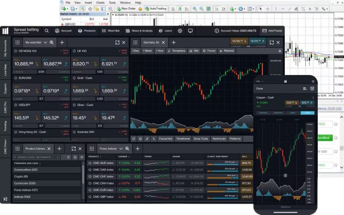Image resolution: width=344 pixels, height=215 pixels.
Task: Collapse sidebar with bottom-left arrow icon
Action: 5,199
